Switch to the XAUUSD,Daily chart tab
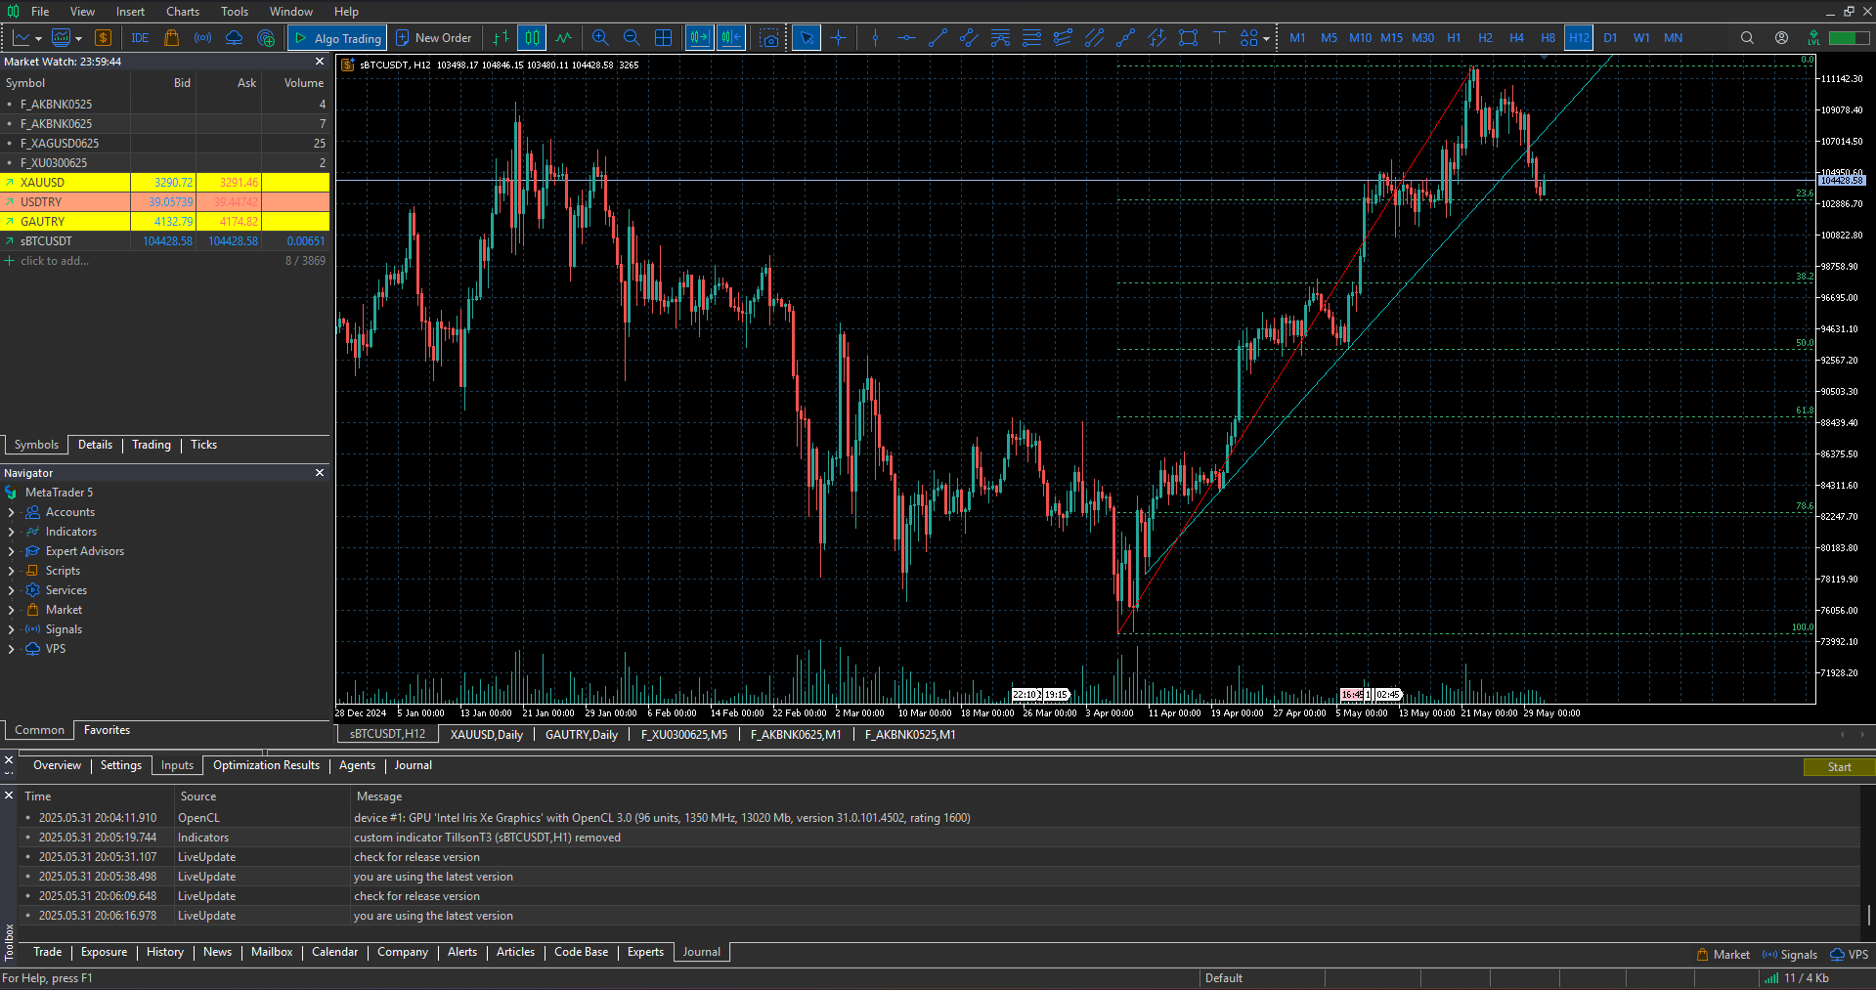This screenshot has height=990, width=1876. pyautogui.click(x=486, y=735)
